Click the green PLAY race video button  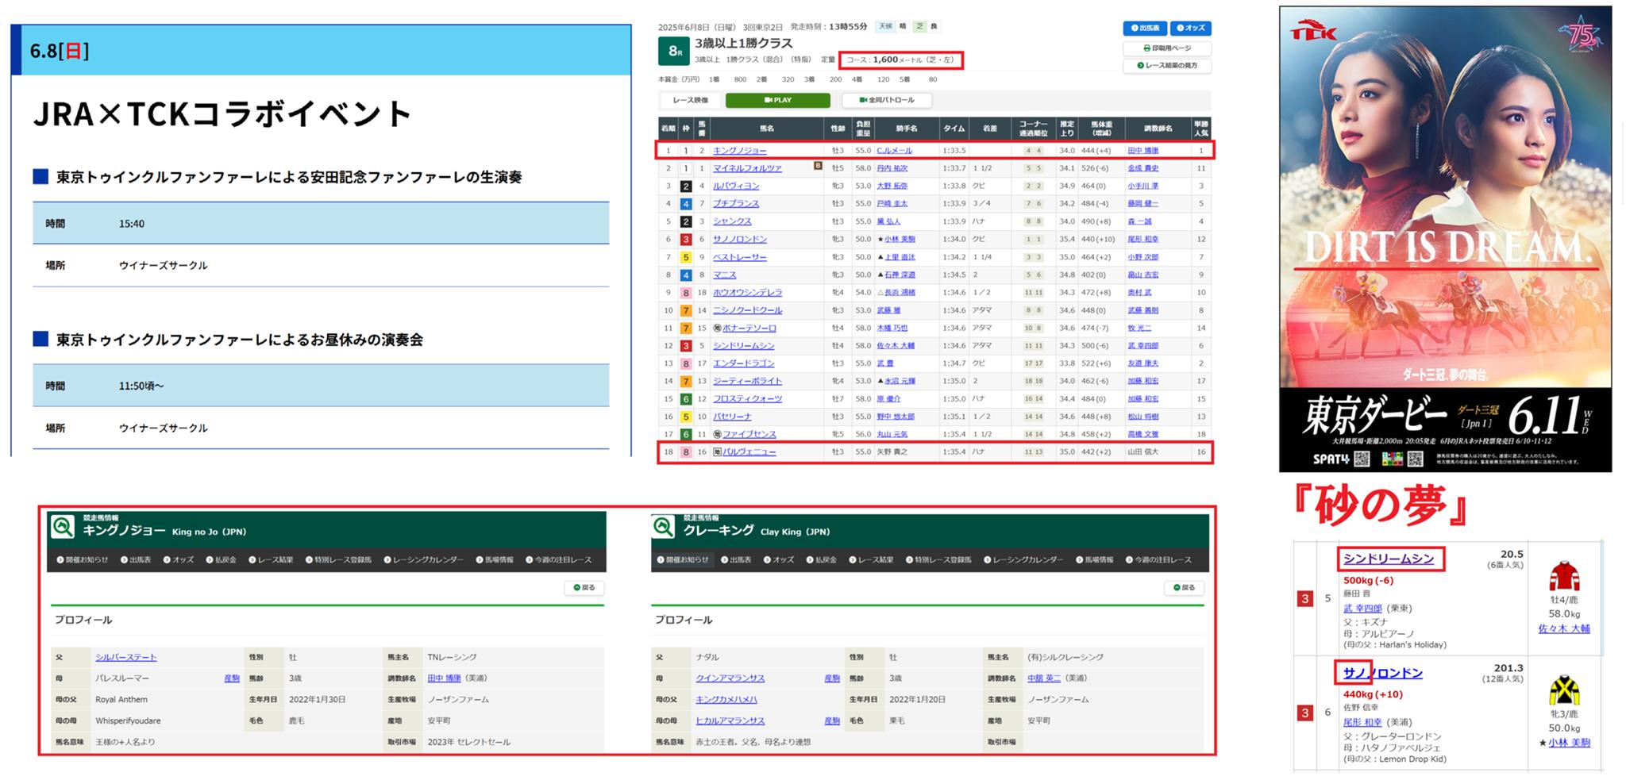coord(777,100)
